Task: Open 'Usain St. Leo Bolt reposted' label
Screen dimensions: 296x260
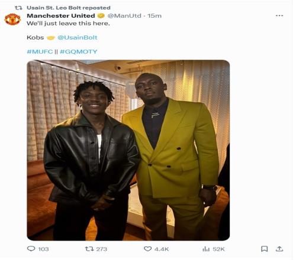Action: pos(69,8)
